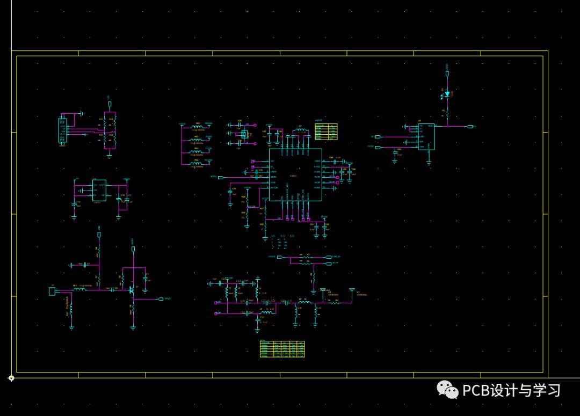Click the magenta RFN pin on matching network
580x416 pixels.
[x=216, y=303]
